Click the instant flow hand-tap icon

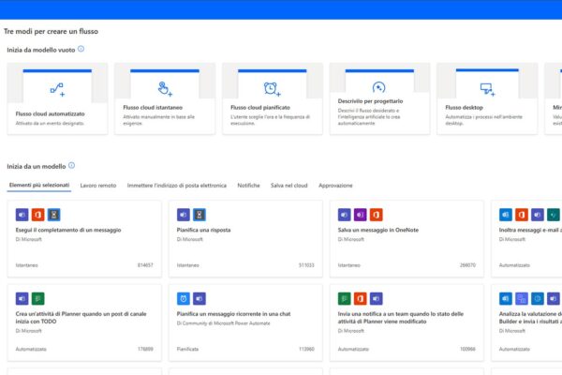165,89
